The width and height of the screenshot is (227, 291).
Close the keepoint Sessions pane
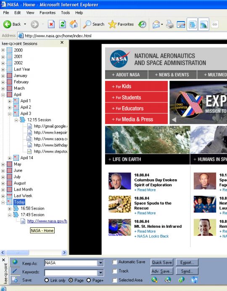(62, 43)
